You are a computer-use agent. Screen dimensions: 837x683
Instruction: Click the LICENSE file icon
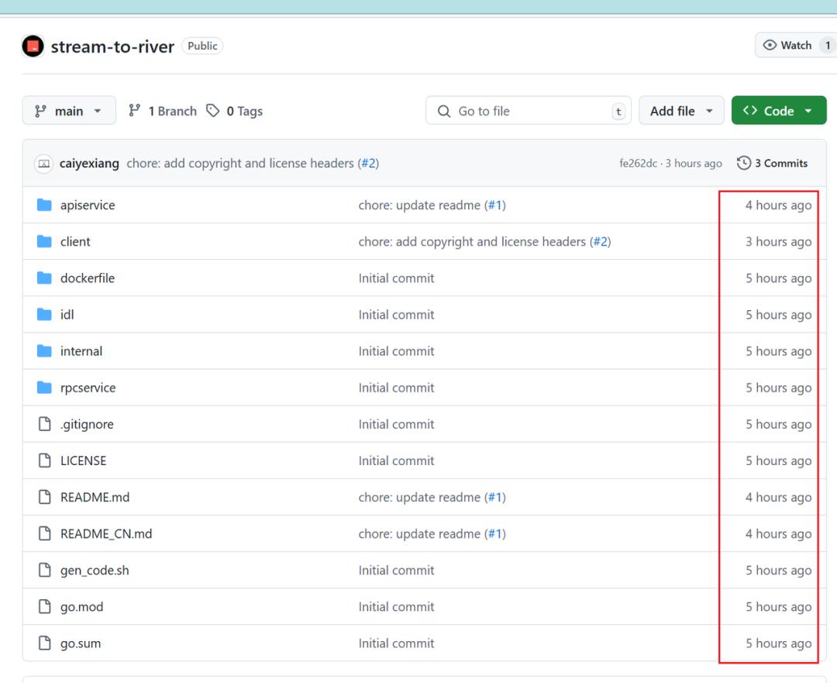45,461
